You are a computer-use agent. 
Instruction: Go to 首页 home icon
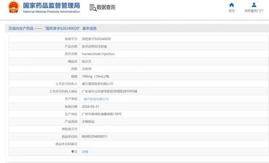(x=232, y=5)
